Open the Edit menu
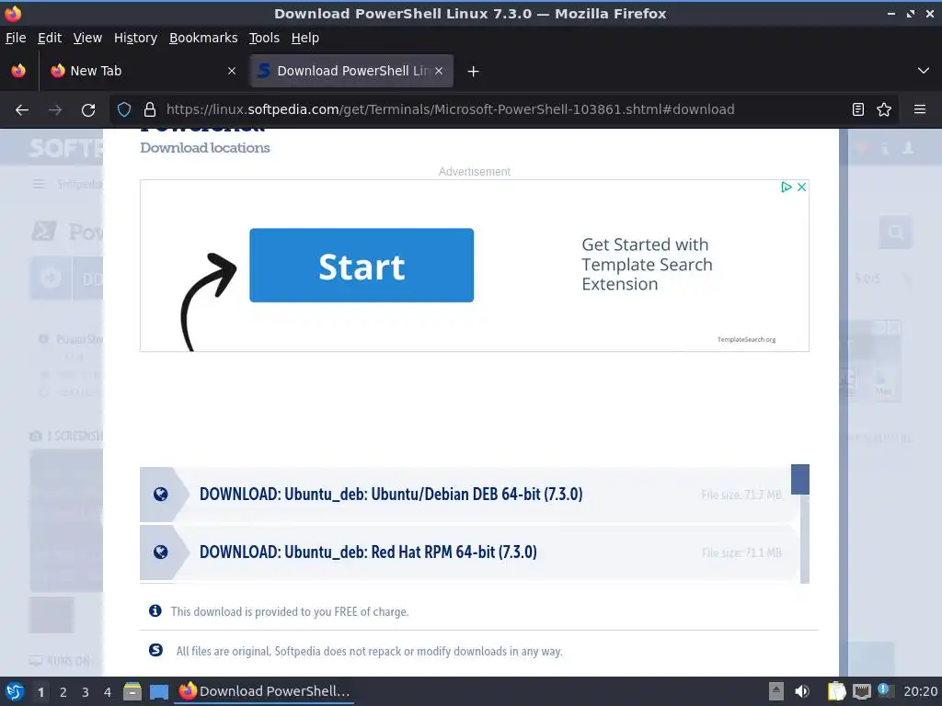Viewport: 942px width, 706px height. click(x=50, y=38)
